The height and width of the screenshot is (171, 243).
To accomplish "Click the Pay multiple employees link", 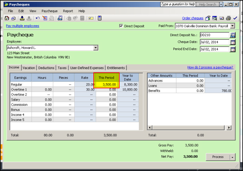I will click(x=23, y=26).
